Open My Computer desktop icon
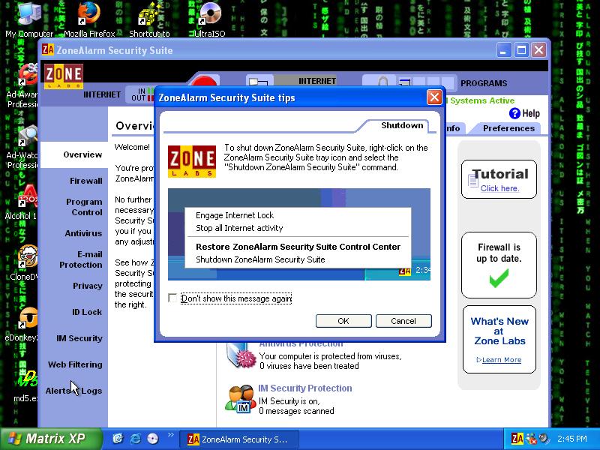600x450 pixels. 29,19
